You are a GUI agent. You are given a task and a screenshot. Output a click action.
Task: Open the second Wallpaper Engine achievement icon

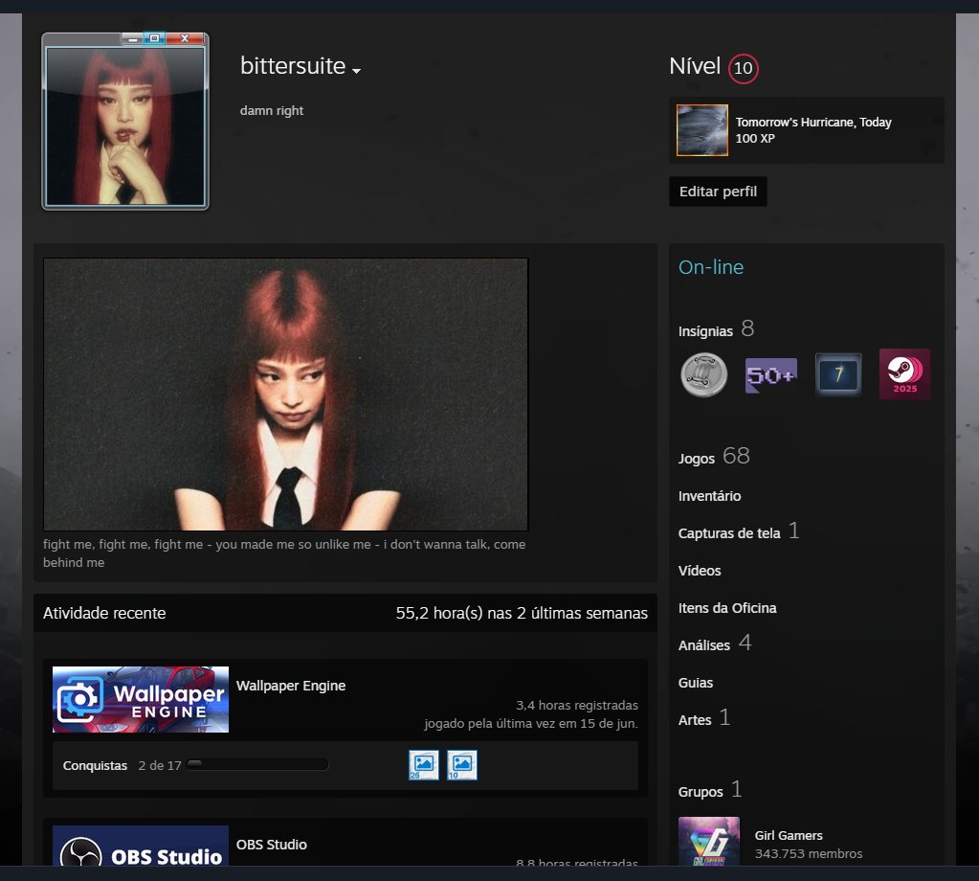(462, 765)
